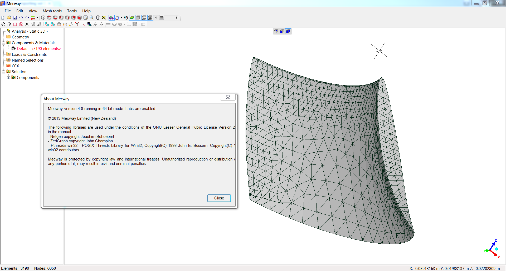
Task: Select Loads & Constraints in tree
Action: coord(29,54)
